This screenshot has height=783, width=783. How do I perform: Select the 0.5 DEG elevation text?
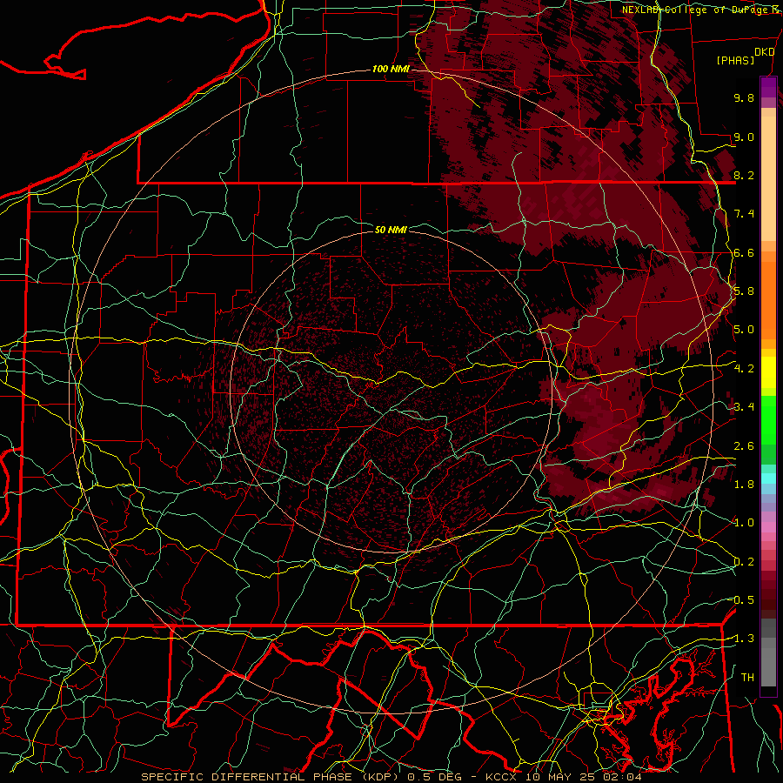pos(432,777)
